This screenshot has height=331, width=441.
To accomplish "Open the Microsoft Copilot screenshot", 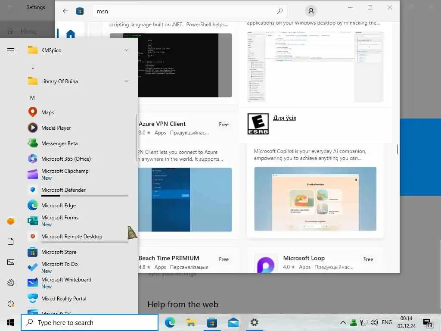I will (315, 199).
